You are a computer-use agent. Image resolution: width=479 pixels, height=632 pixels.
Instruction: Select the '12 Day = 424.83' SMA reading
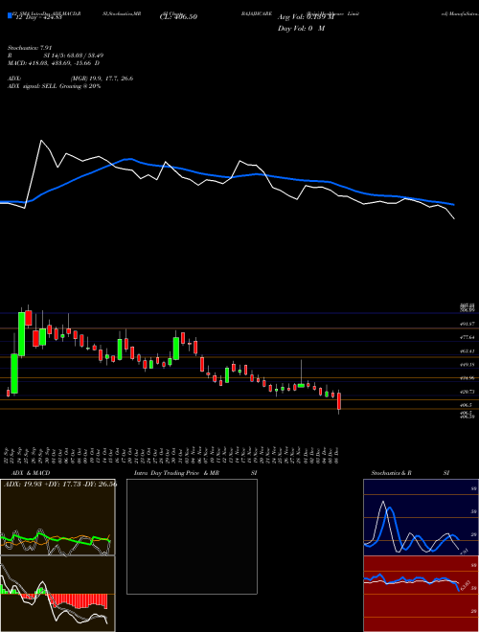38,17
